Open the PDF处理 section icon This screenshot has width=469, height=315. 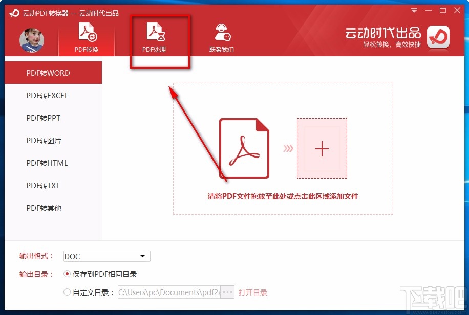click(159, 33)
